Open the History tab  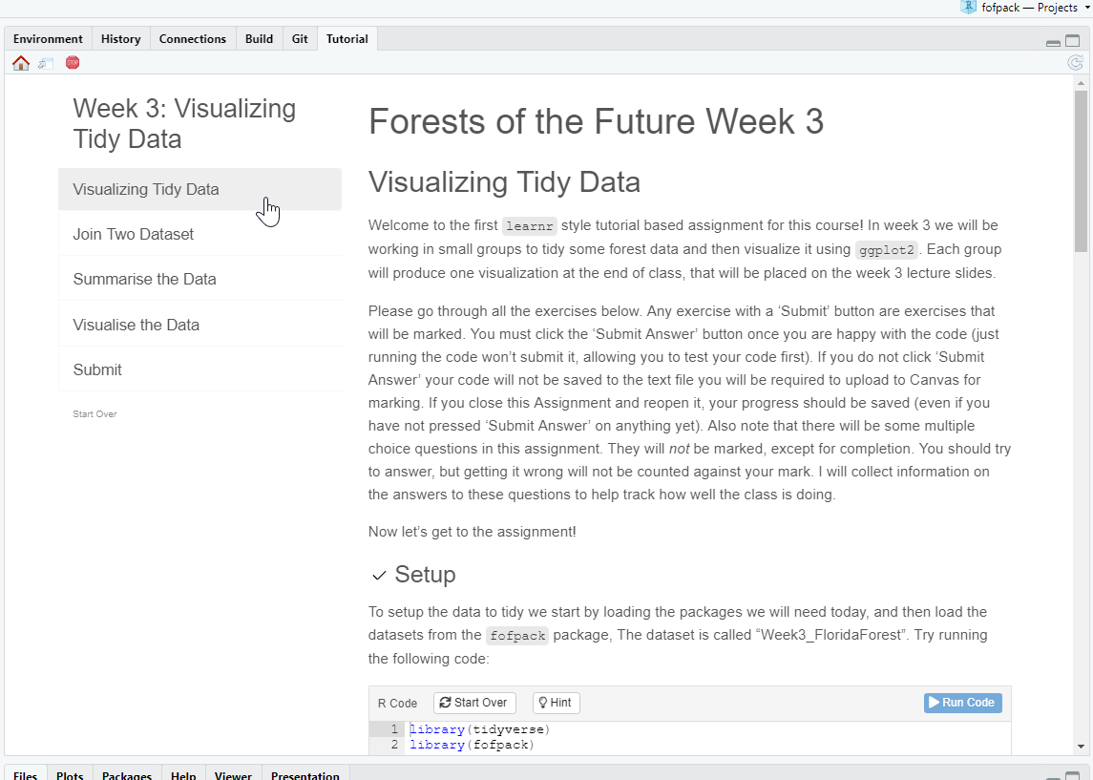tap(120, 39)
